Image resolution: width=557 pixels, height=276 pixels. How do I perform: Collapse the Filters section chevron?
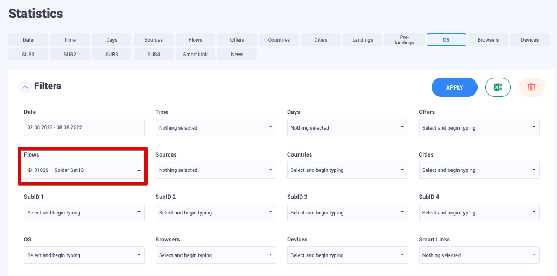[x=25, y=86]
